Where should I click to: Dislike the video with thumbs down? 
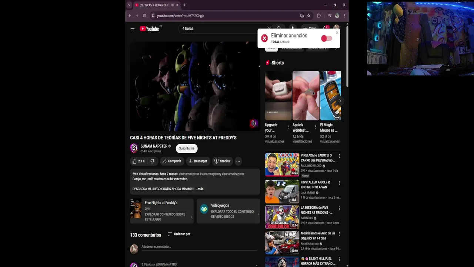point(152,161)
